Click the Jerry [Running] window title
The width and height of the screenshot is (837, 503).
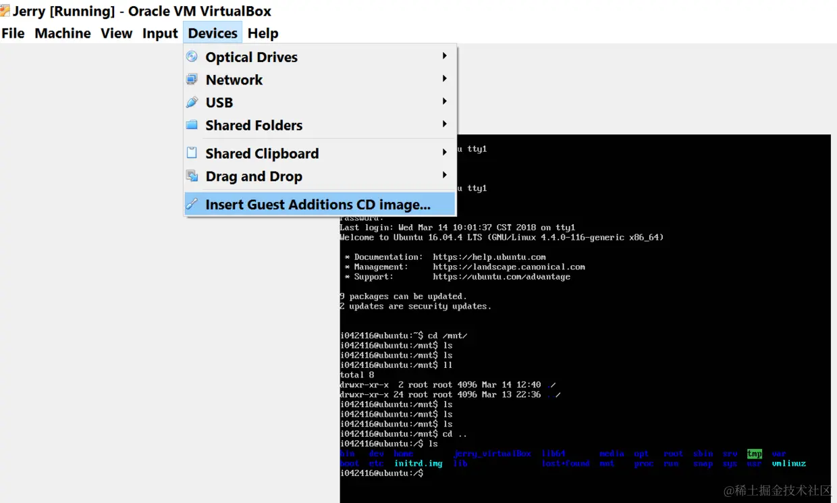click(142, 11)
